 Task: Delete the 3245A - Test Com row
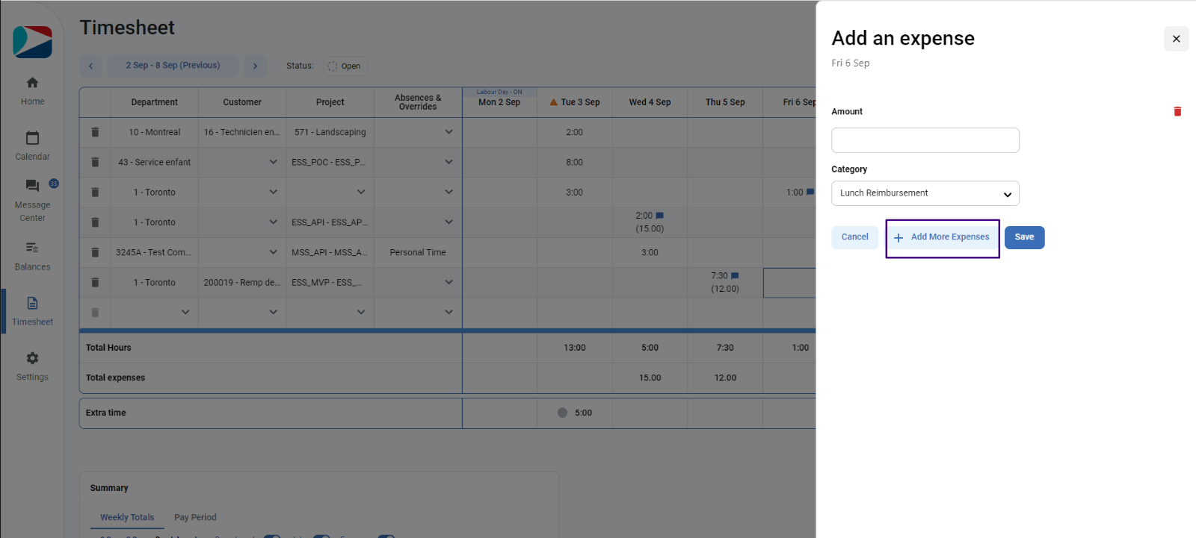tap(95, 252)
